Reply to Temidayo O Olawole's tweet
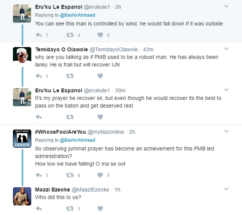Viewport: 242px width, 215px height. [x=39, y=76]
